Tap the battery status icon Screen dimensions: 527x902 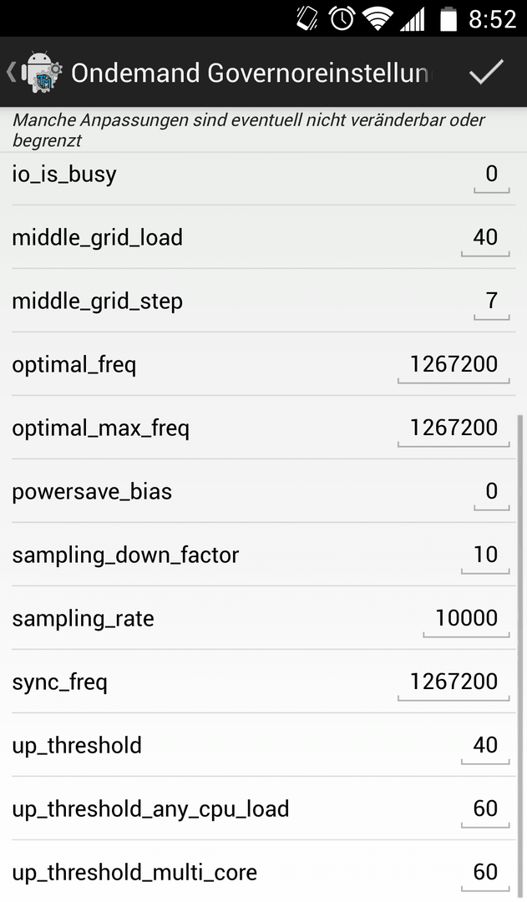coord(448,19)
